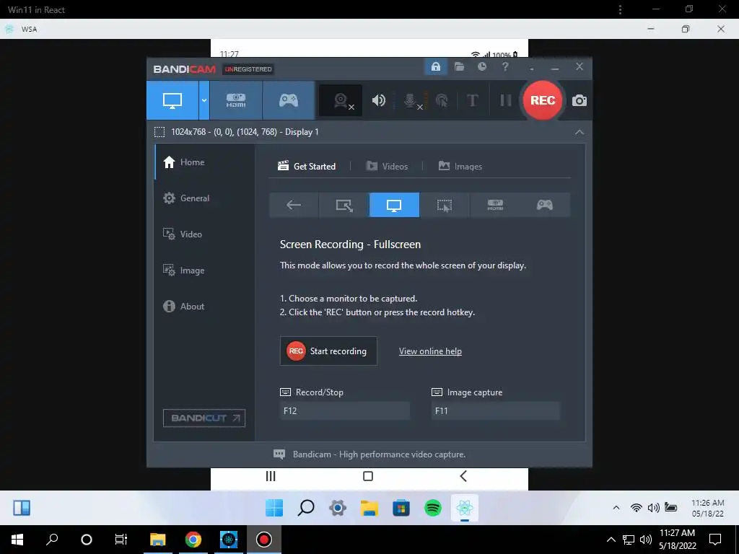The height and width of the screenshot is (554, 739).
Task: Toggle the webcam overlay icon
Action: 341,100
